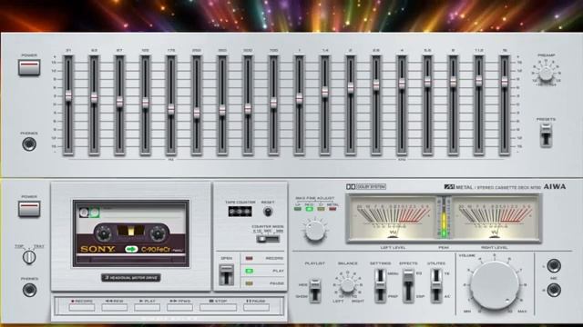Adjust the 700 Hz equalizer slider
Viewport: 583px width, 327px height.
tap(273, 103)
